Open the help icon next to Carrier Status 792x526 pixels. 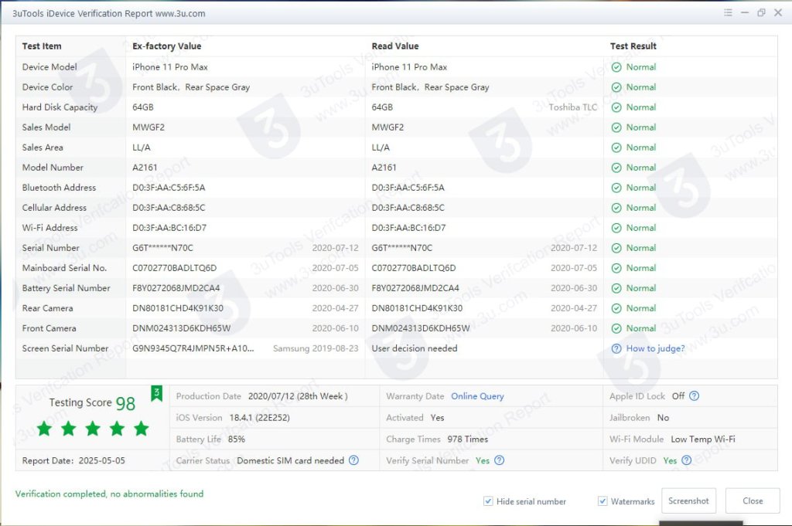tap(353, 460)
